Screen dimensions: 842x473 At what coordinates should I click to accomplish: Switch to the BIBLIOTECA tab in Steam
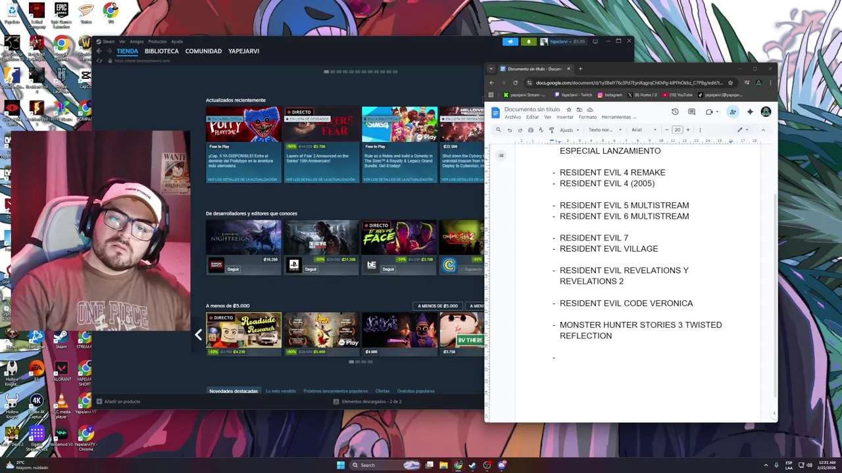[x=162, y=51]
